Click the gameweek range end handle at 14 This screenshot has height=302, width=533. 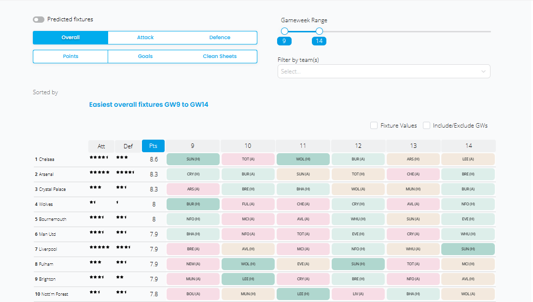[x=319, y=31]
